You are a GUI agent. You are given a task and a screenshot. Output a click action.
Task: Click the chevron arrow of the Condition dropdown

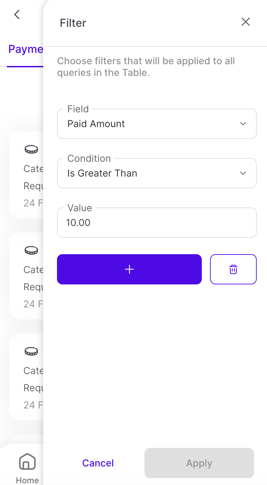click(x=243, y=173)
